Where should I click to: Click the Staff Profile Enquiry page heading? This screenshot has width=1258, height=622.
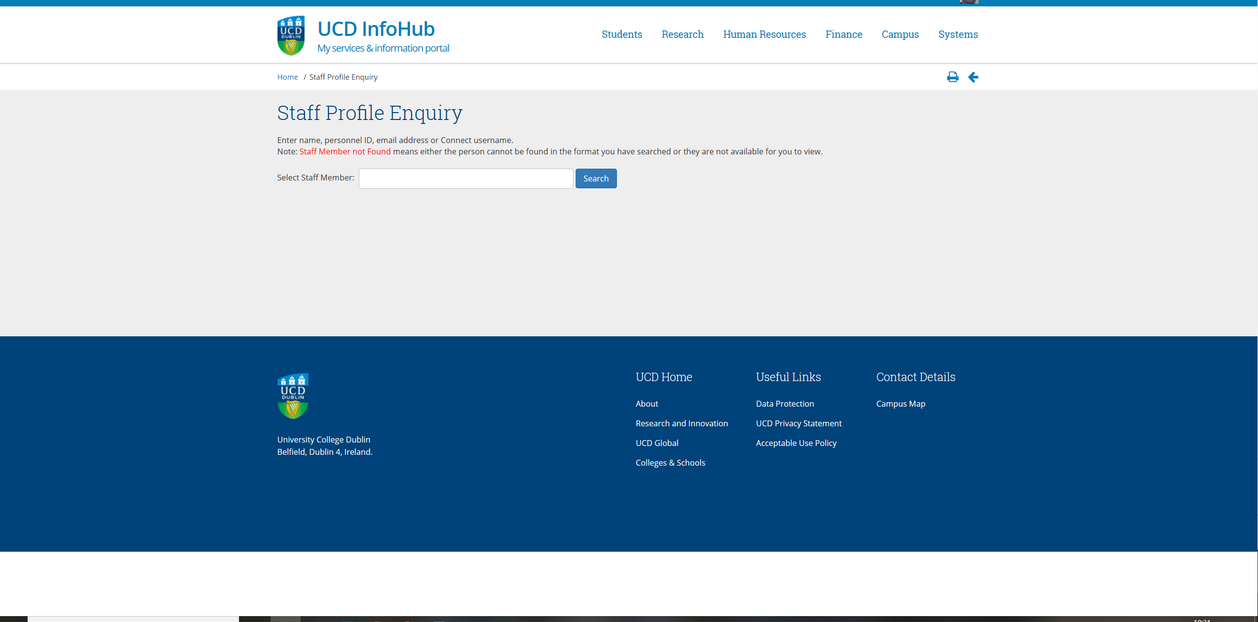click(369, 113)
